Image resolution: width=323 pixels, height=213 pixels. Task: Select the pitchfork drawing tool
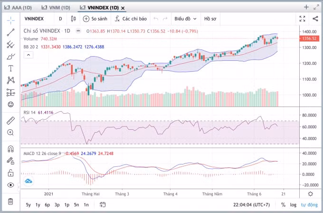[11, 44]
